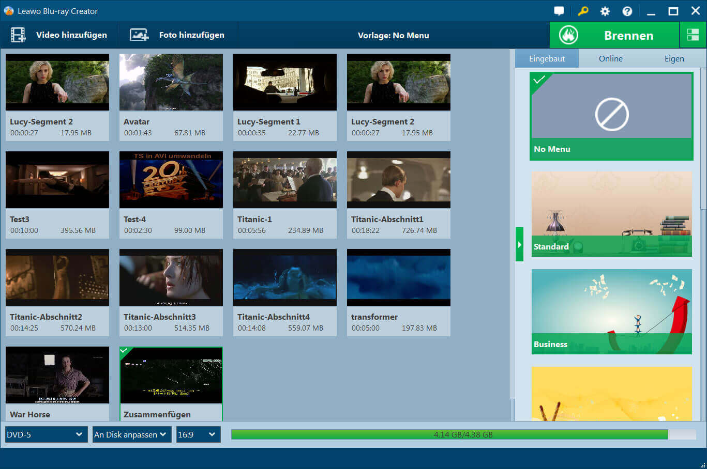Click the Zusammenfügen title text
Viewport: 707px width, 469px height.
tap(157, 414)
